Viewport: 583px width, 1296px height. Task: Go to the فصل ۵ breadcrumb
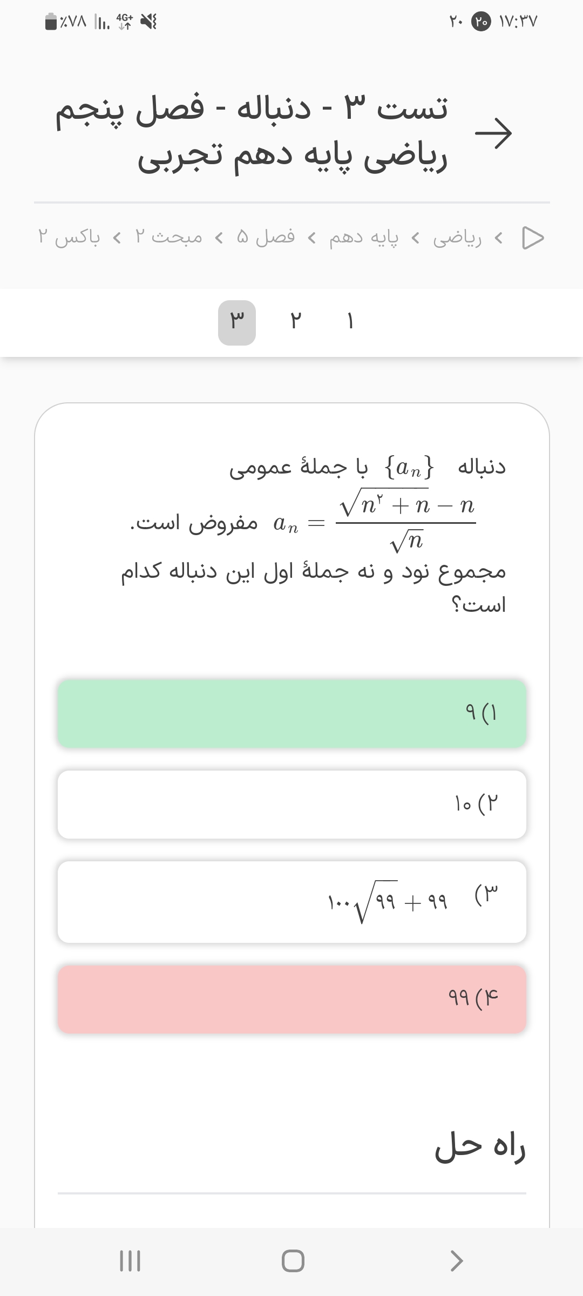[266, 238]
